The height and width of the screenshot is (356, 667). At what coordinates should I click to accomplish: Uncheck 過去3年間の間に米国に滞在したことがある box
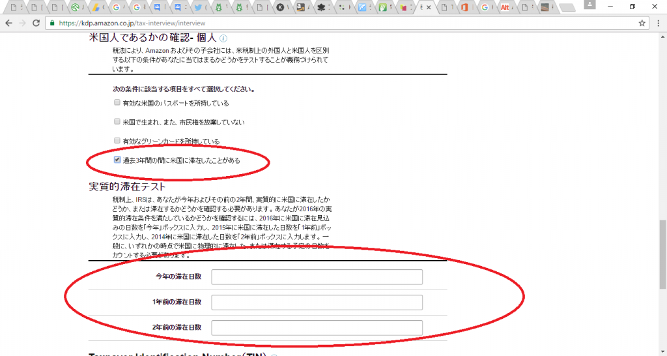117,160
